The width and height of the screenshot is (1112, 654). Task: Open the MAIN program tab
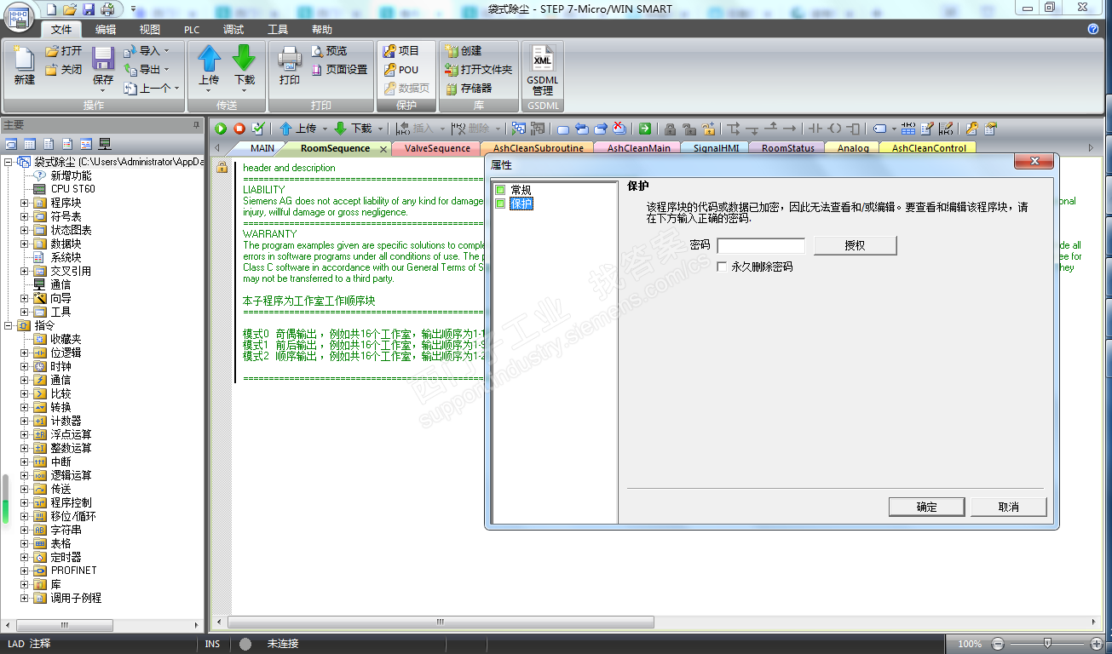[x=262, y=148]
